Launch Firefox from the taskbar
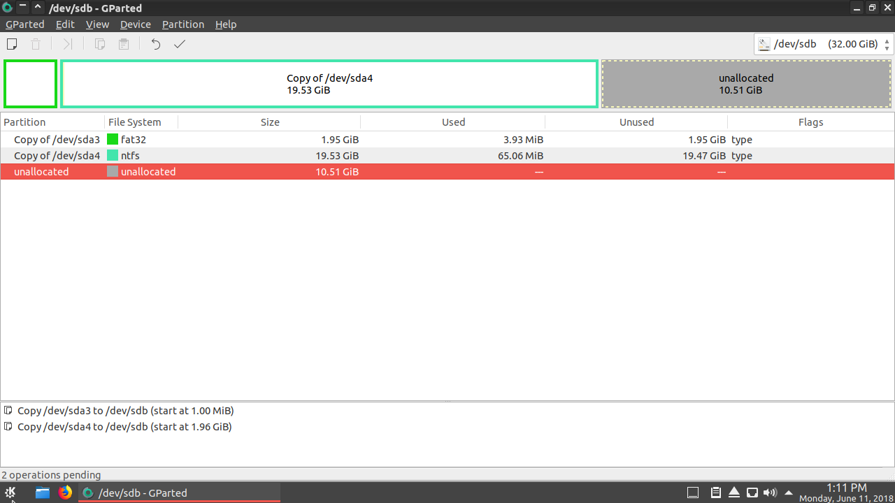The image size is (895, 503). coord(65,493)
